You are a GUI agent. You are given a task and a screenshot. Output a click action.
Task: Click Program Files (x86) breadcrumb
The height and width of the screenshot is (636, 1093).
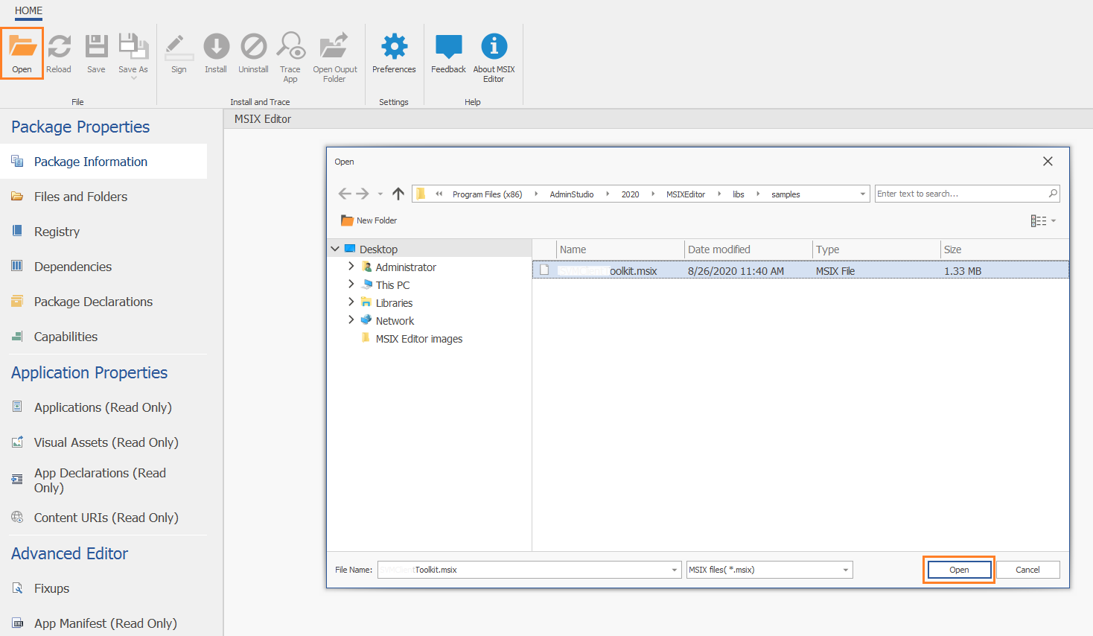pos(487,194)
